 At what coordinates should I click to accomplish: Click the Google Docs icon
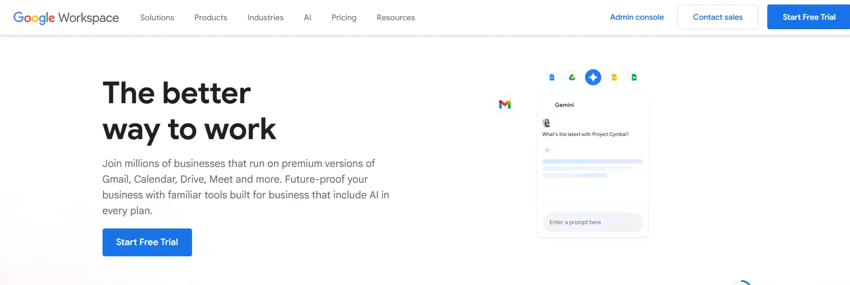[x=552, y=77]
